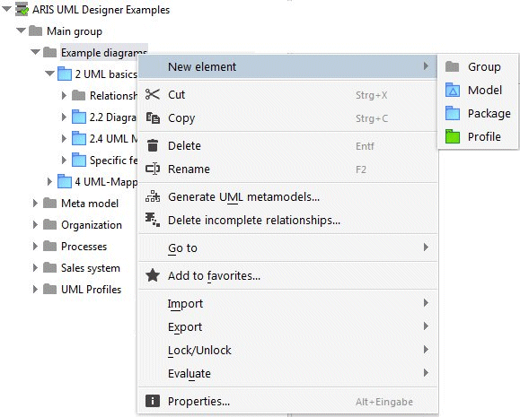Expand the Organization folder
Screen dimensions: 520x417
[x=35, y=224]
